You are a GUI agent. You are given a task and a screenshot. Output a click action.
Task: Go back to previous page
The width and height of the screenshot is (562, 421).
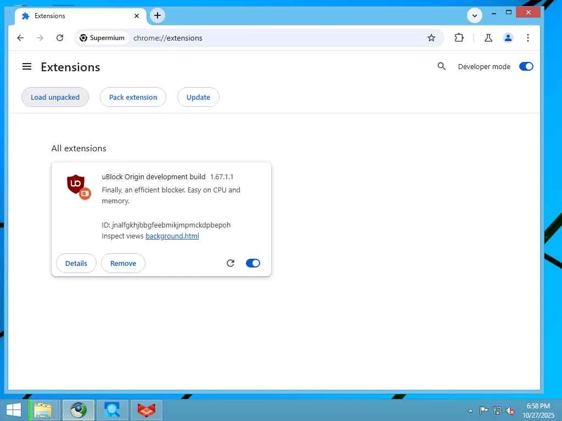point(20,38)
